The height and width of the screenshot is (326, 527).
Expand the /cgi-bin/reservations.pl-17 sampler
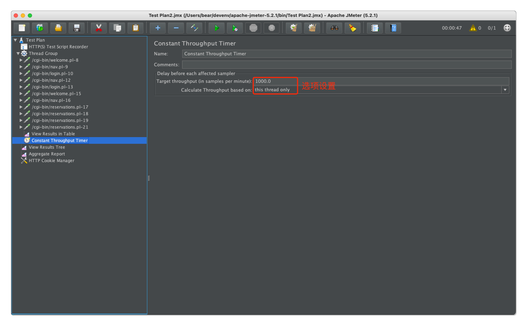pos(21,107)
